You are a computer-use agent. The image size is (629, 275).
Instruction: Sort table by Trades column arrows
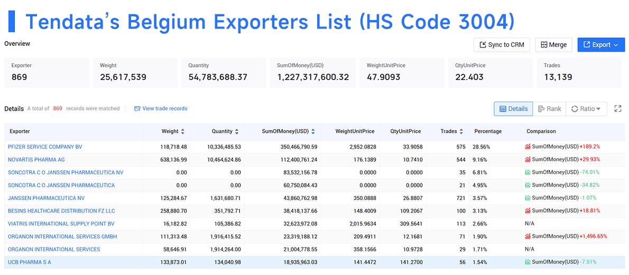click(x=461, y=131)
